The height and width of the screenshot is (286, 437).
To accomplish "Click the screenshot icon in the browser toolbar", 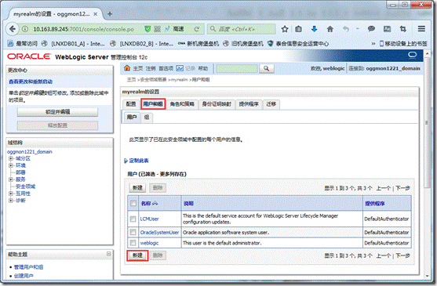I will click(x=387, y=29).
